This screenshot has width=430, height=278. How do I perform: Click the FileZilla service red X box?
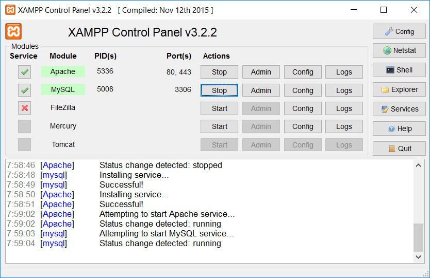point(24,108)
